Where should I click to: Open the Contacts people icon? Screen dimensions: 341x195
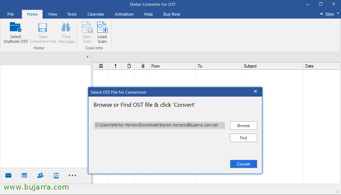pos(40,175)
